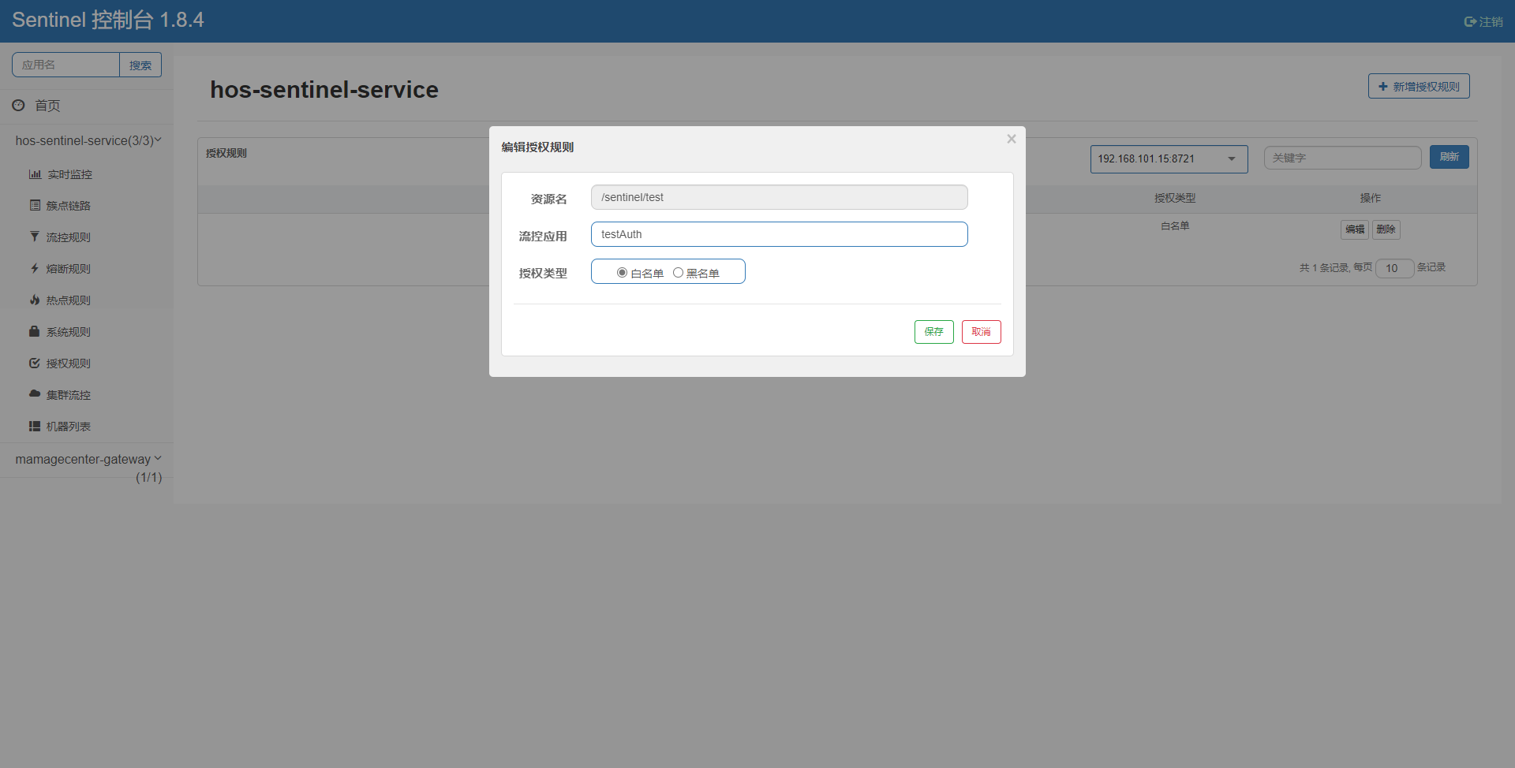This screenshot has width=1515, height=768.
Task: Go to the 首页 home page
Action: (47, 105)
